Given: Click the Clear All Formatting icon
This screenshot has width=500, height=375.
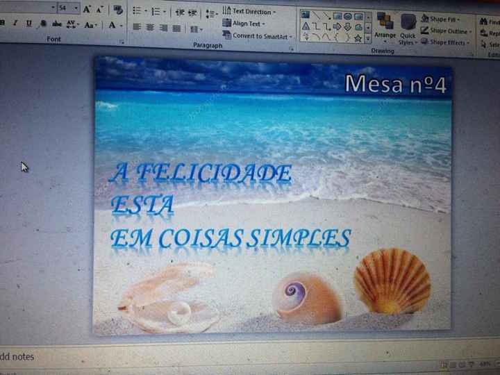Looking at the screenshot, I should (x=118, y=10).
